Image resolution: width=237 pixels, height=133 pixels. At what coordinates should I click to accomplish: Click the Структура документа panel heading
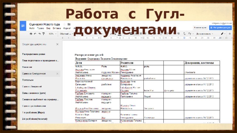[x=34, y=44]
